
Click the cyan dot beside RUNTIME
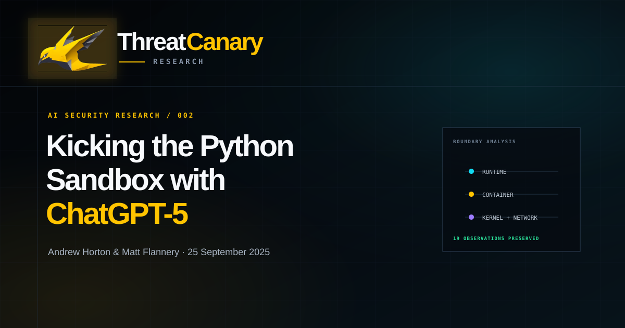click(471, 171)
